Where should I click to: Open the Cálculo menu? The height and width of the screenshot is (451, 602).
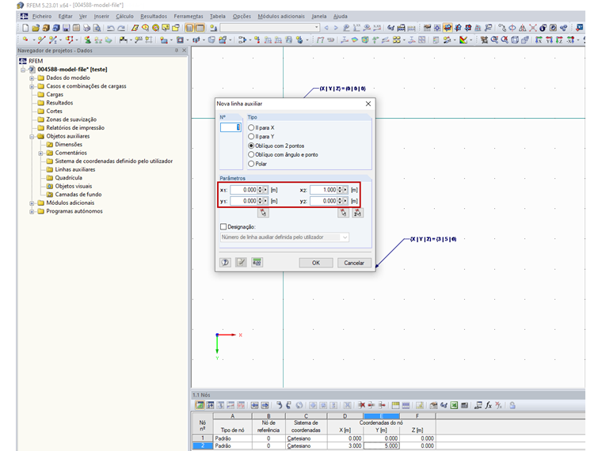point(125,16)
